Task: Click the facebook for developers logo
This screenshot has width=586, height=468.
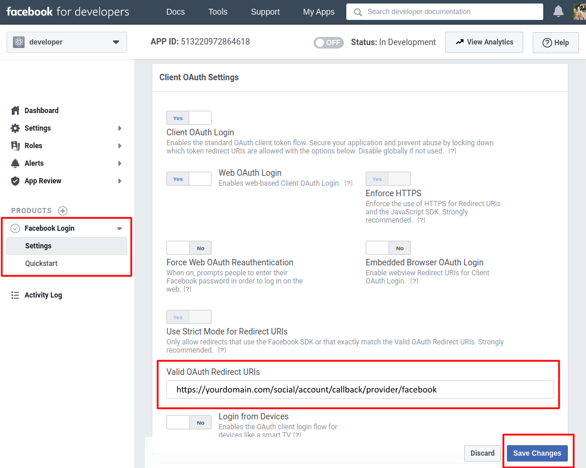Action: pos(67,12)
